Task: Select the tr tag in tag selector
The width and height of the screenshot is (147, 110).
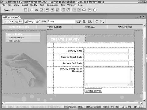Action: pyautogui.click(x=112, y=107)
